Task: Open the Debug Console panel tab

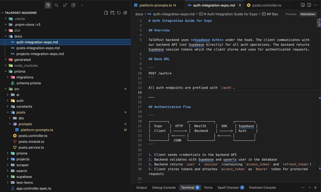Action: [164, 187]
